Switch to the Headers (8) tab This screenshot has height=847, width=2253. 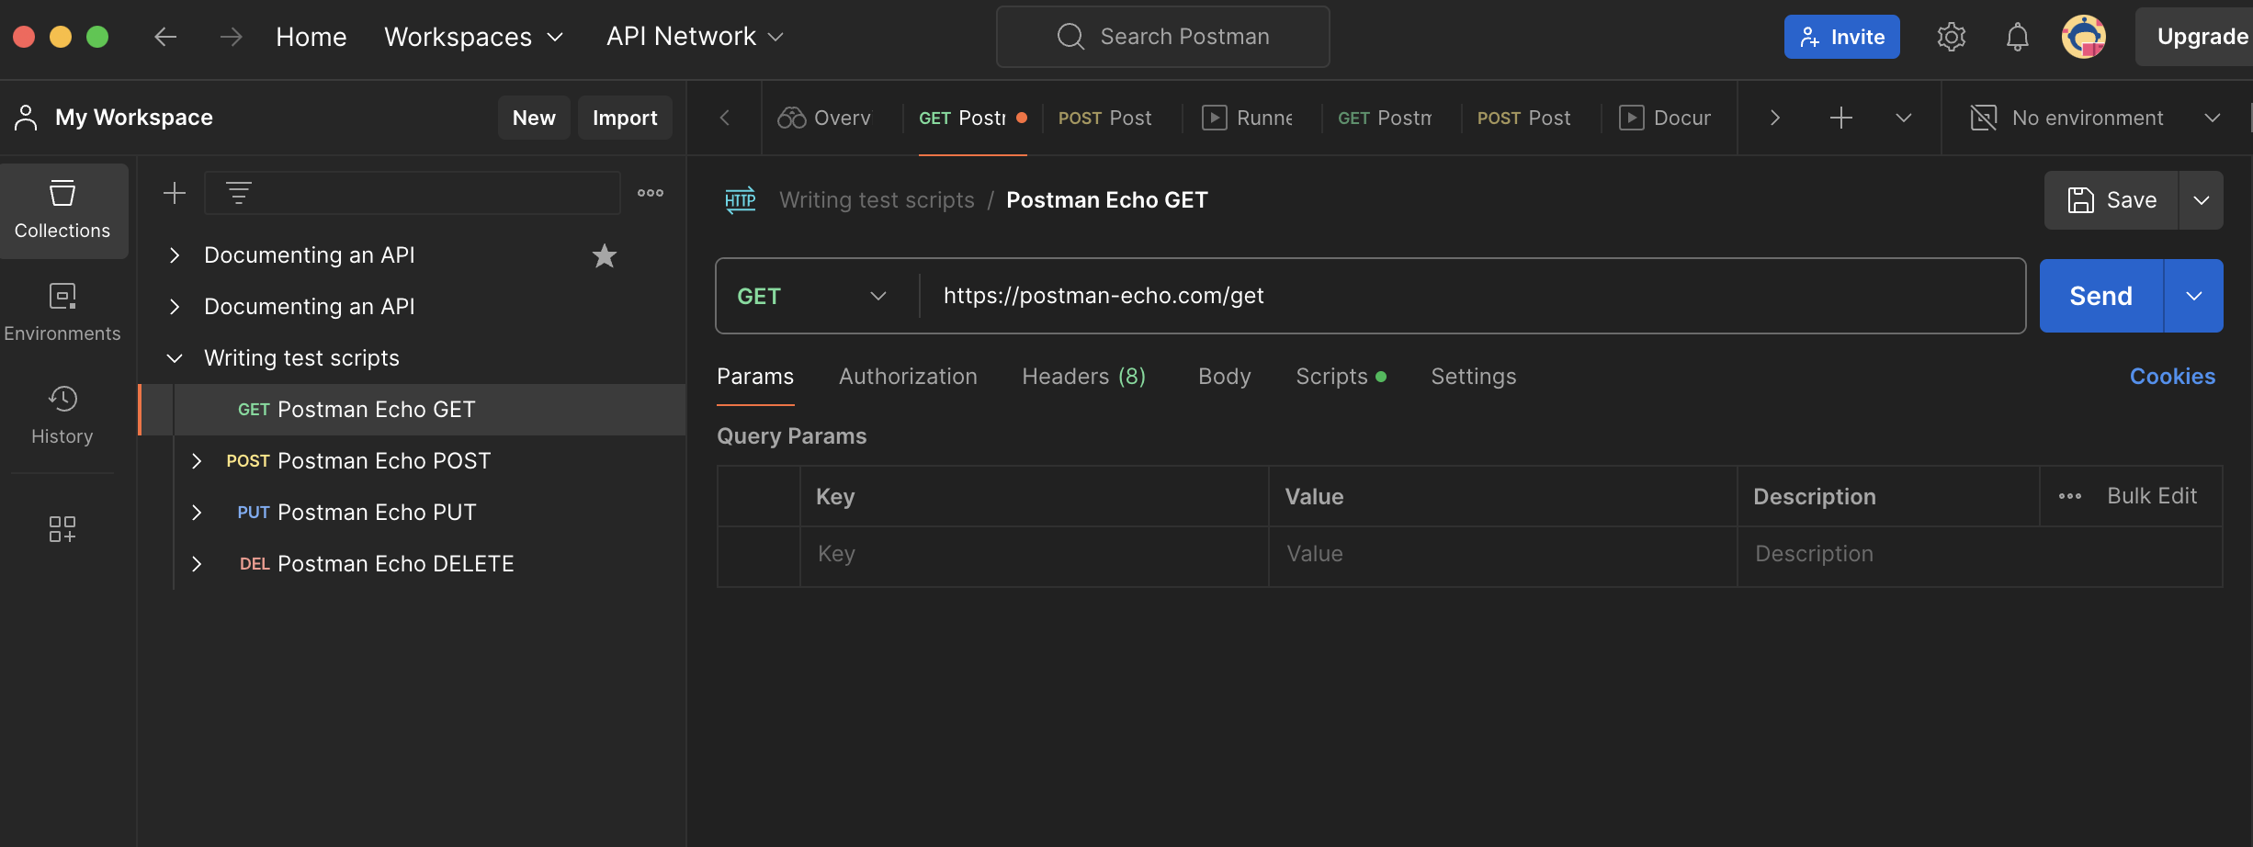pyautogui.click(x=1083, y=377)
